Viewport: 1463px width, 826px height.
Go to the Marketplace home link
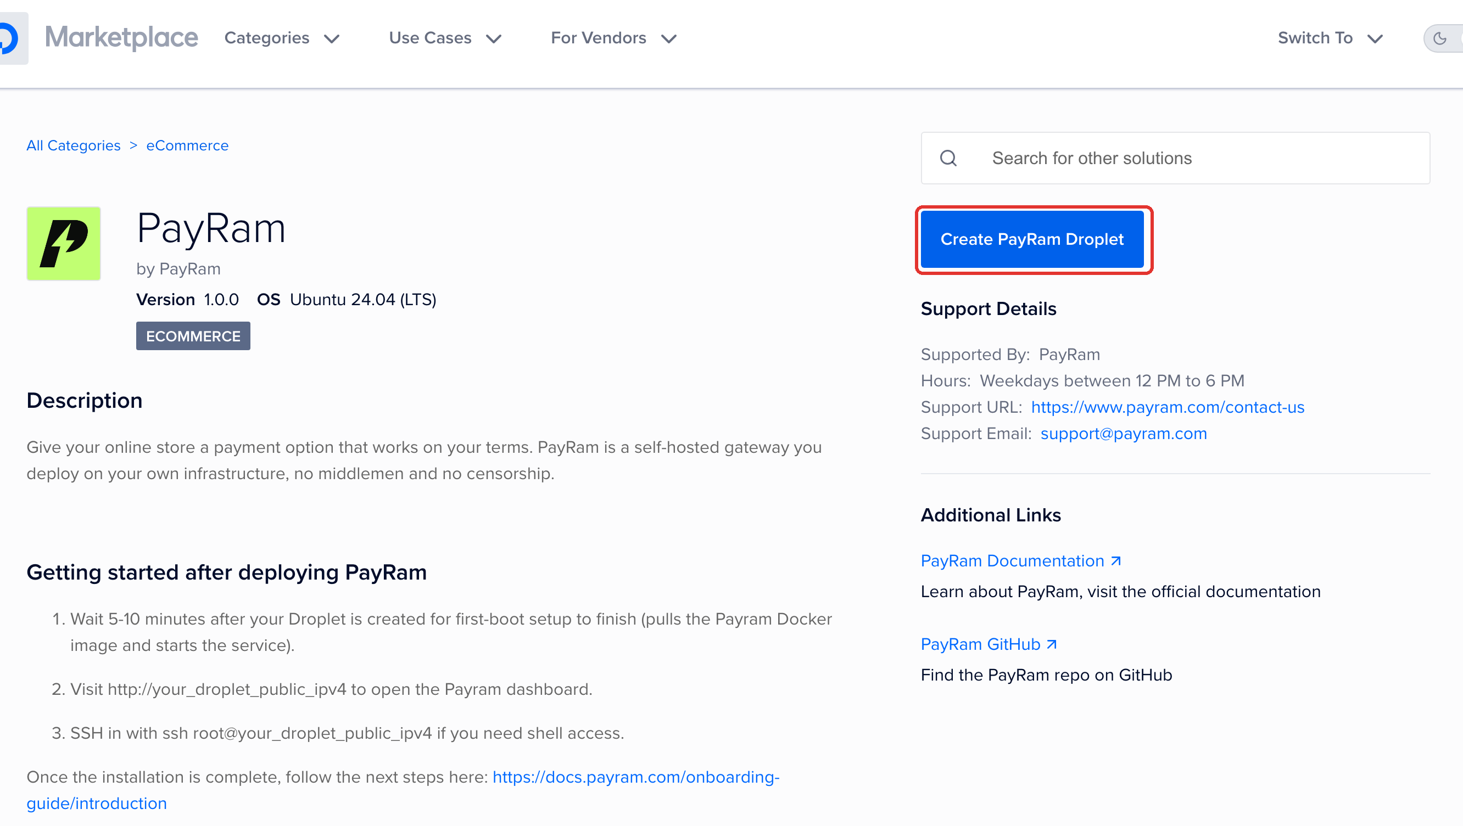[x=121, y=37]
